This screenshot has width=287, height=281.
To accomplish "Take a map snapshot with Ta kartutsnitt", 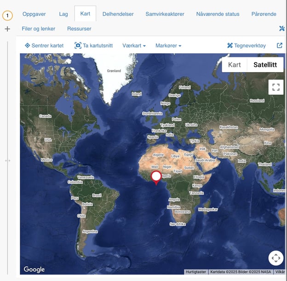I will [x=95, y=45].
